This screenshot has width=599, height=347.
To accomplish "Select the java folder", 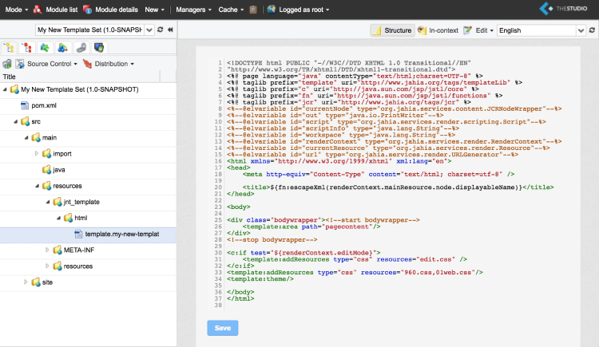I will (59, 169).
